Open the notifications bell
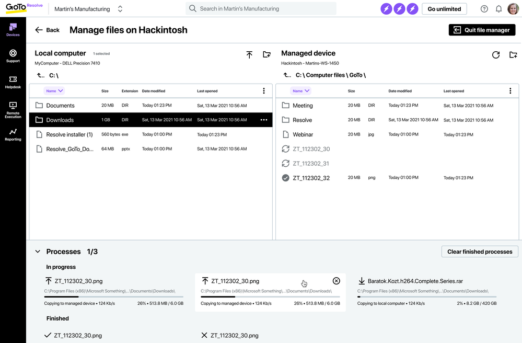This screenshot has width=522, height=343. [498, 9]
